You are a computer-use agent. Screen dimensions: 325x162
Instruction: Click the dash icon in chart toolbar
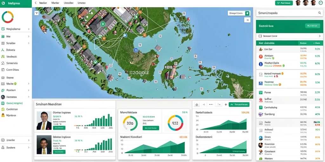pos(211,104)
